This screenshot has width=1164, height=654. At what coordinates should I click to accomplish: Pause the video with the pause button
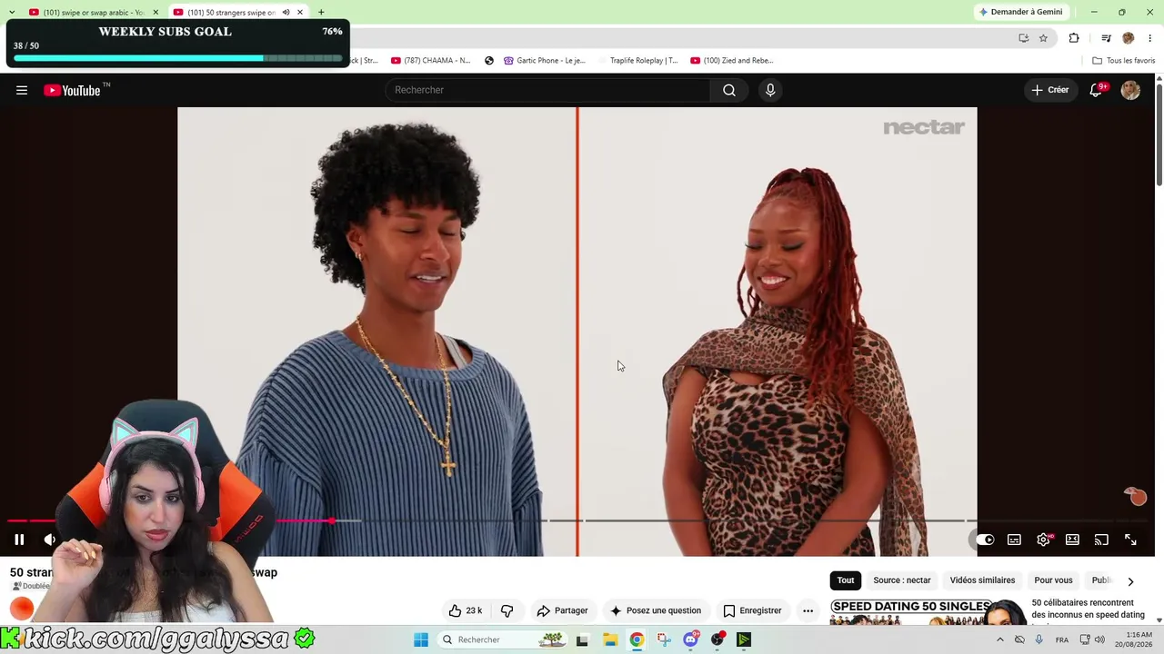[x=19, y=540]
